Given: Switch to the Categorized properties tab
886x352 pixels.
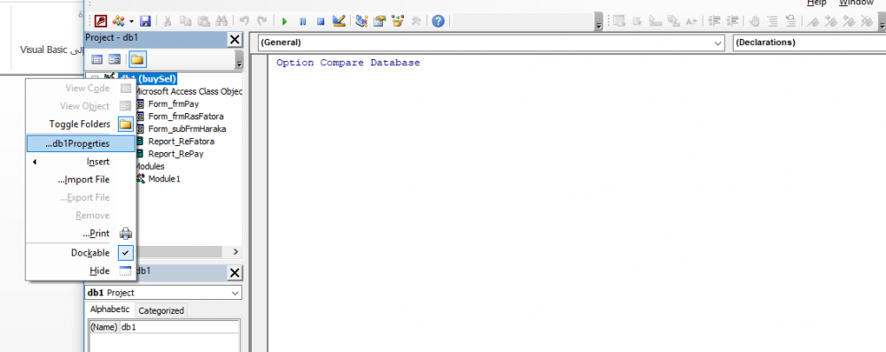Looking at the screenshot, I should click(x=161, y=310).
